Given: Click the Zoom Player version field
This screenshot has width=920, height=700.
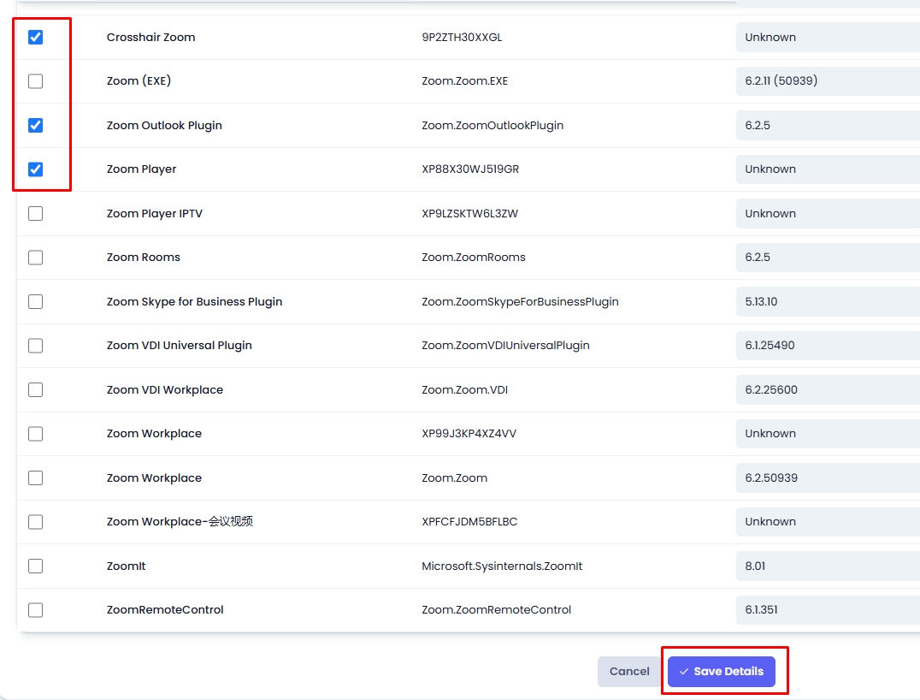Looking at the screenshot, I should click(828, 169).
